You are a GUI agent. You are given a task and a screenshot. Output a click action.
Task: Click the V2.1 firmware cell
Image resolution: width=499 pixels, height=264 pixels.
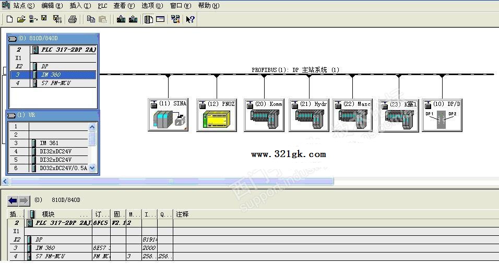click(x=118, y=223)
